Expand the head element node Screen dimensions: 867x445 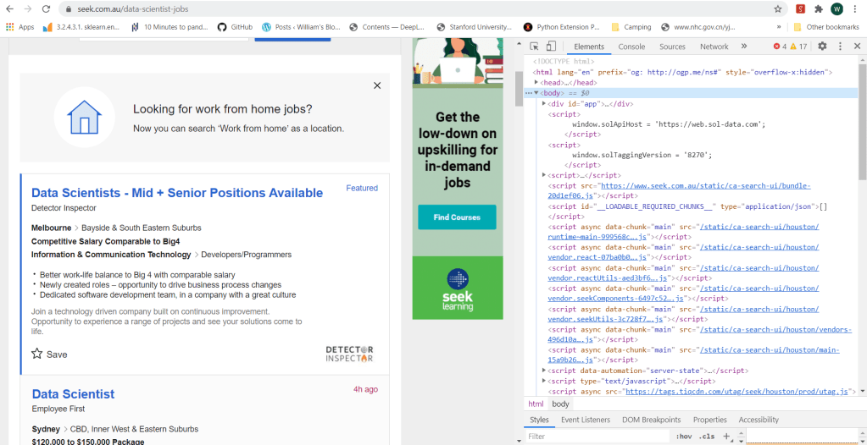pyautogui.click(x=537, y=83)
